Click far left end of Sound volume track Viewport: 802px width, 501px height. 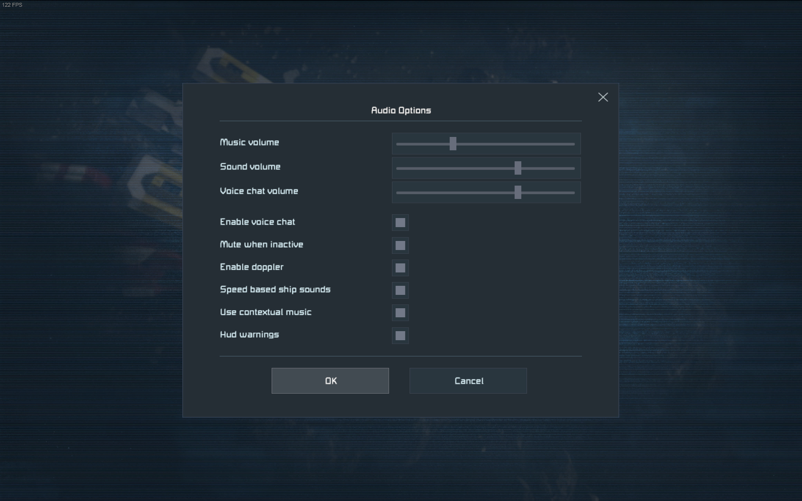tap(398, 168)
